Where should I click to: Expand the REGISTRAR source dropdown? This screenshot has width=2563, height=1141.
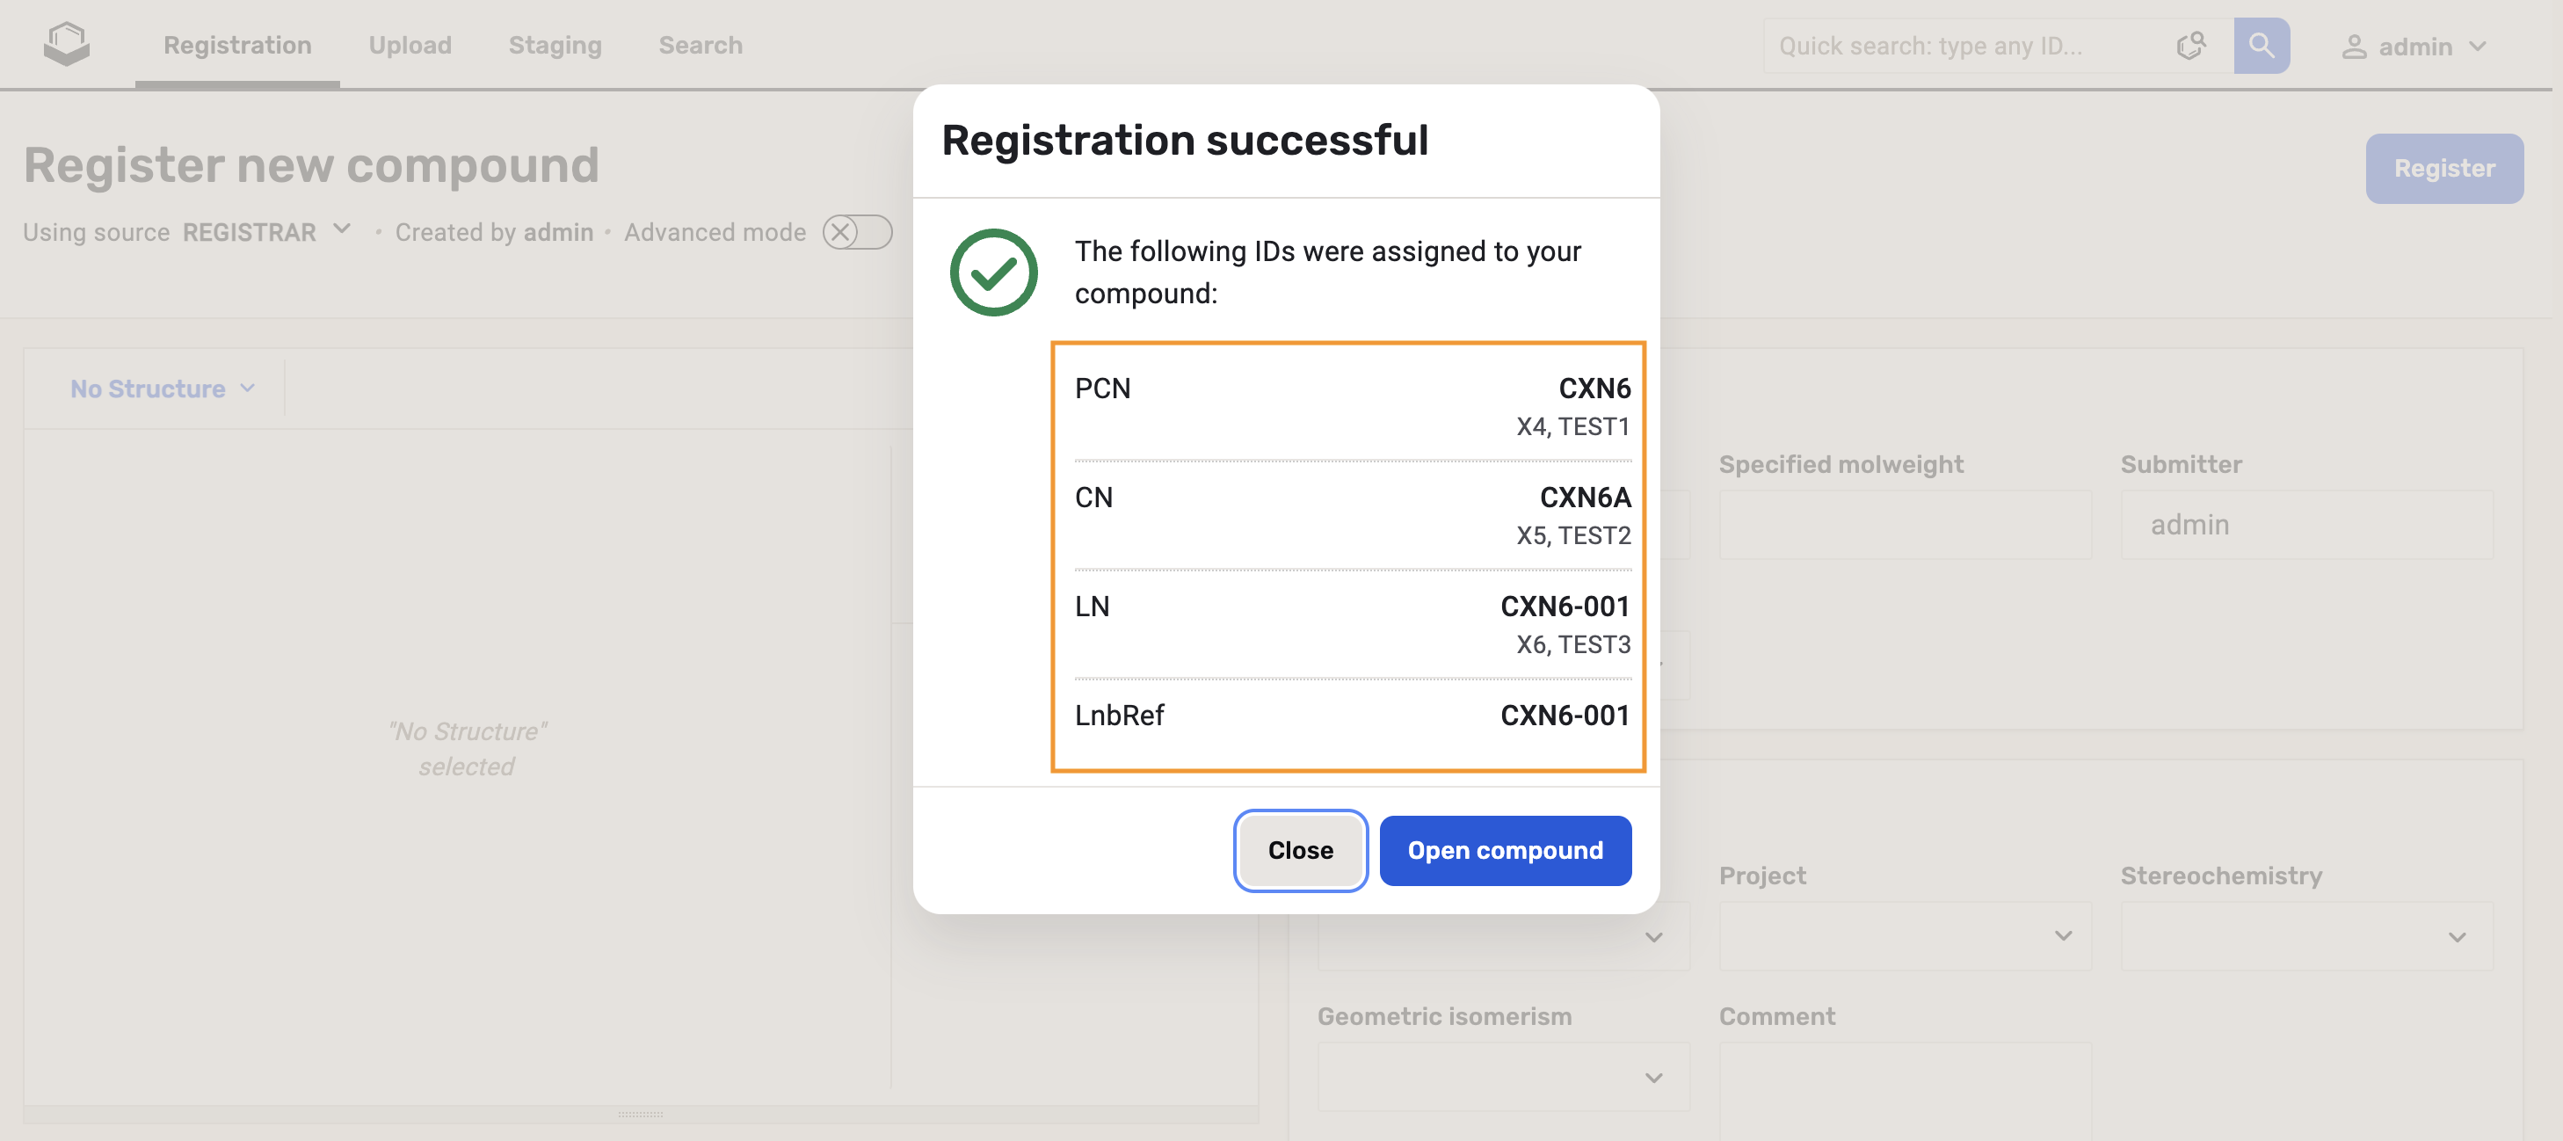coord(341,229)
